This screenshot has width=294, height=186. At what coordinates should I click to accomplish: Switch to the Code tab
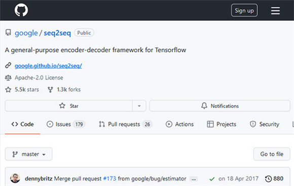tap(22, 124)
